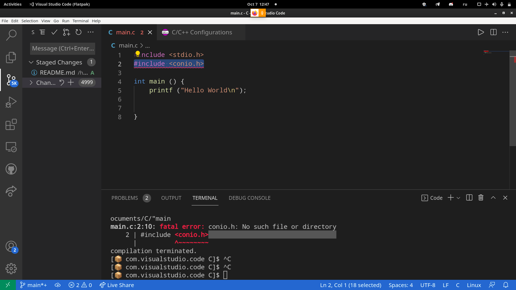516x290 pixels.
Task: Select Linux configuration in status bar
Action: point(474,285)
